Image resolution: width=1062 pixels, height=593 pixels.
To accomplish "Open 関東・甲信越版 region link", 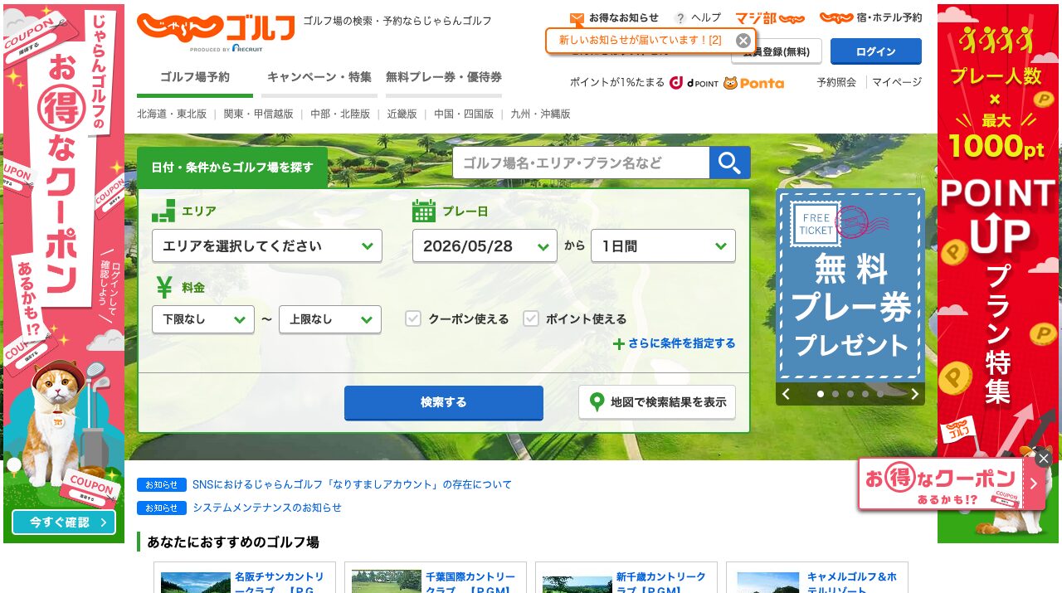I will point(259,114).
